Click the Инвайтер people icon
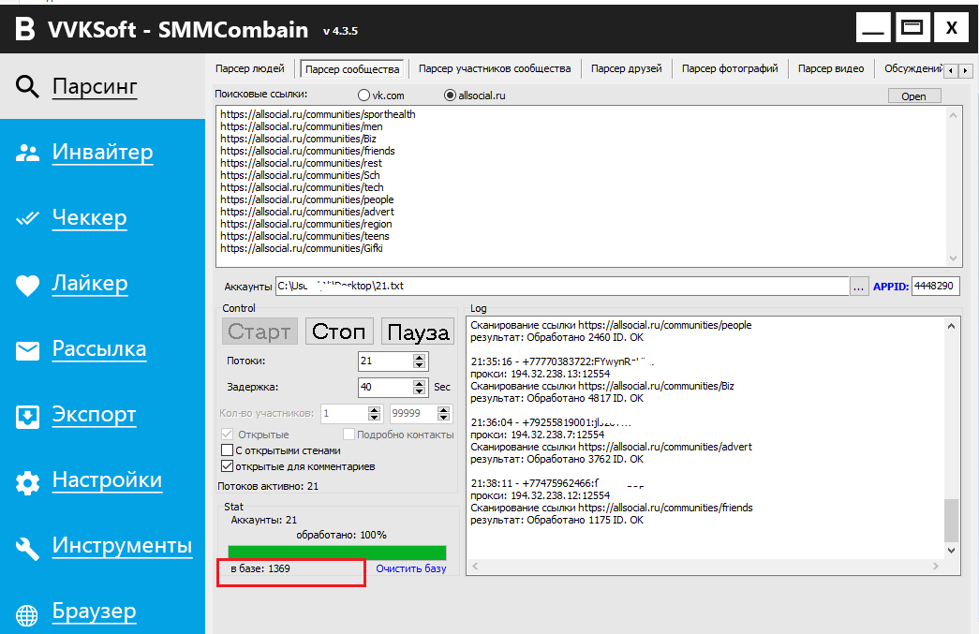The width and height of the screenshot is (979, 634). [27, 153]
